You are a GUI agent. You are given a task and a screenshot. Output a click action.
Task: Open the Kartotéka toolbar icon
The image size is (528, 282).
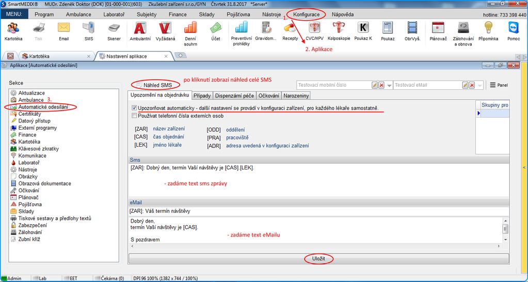[13, 32]
